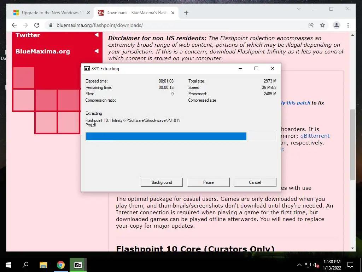Close the Downloads - BlueMaxima tab
This screenshot has width=362, height=272.
pos(173,13)
